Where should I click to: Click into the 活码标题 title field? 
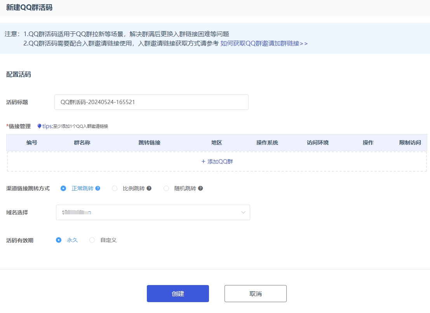click(151, 102)
